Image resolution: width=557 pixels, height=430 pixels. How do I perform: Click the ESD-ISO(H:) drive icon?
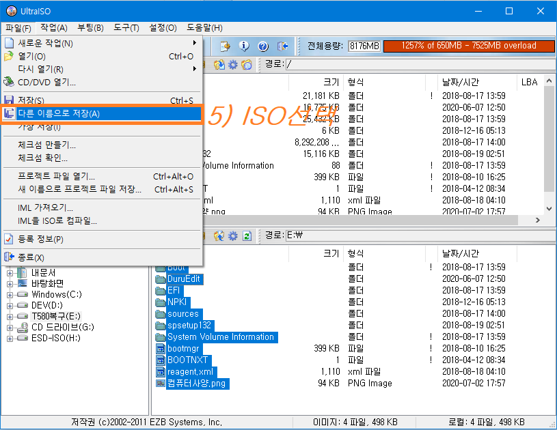tap(23, 338)
